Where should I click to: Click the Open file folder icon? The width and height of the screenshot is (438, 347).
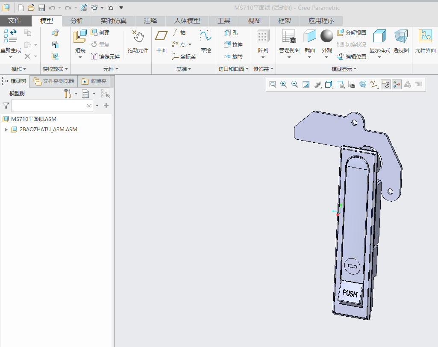31,8
